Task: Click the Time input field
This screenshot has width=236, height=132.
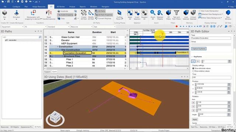Action: pyautogui.click(x=211, y=77)
